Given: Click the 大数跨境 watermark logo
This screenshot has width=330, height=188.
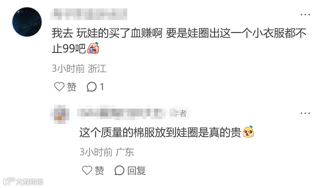Looking at the screenshot, I should pyautogui.click(x=23, y=181).
